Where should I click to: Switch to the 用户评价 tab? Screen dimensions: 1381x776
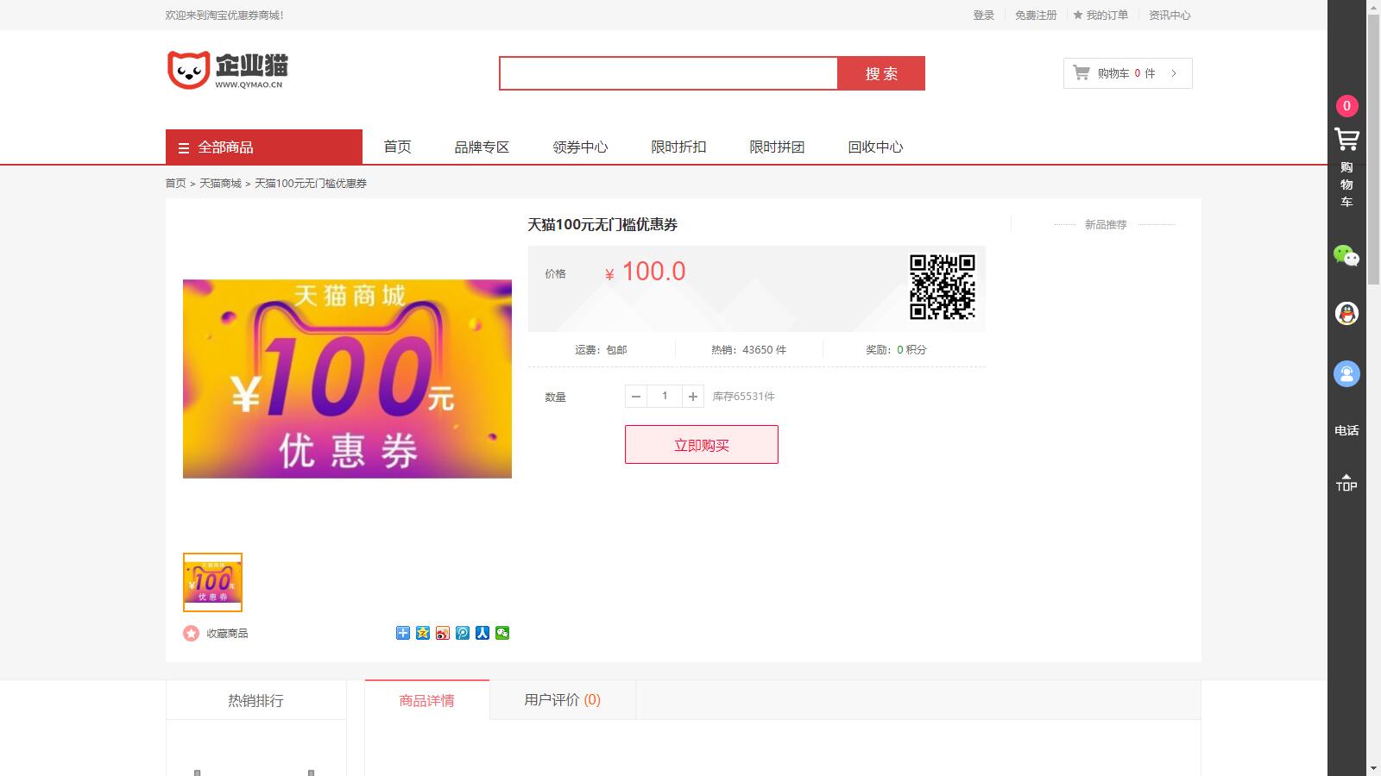(x=562, y=700)
